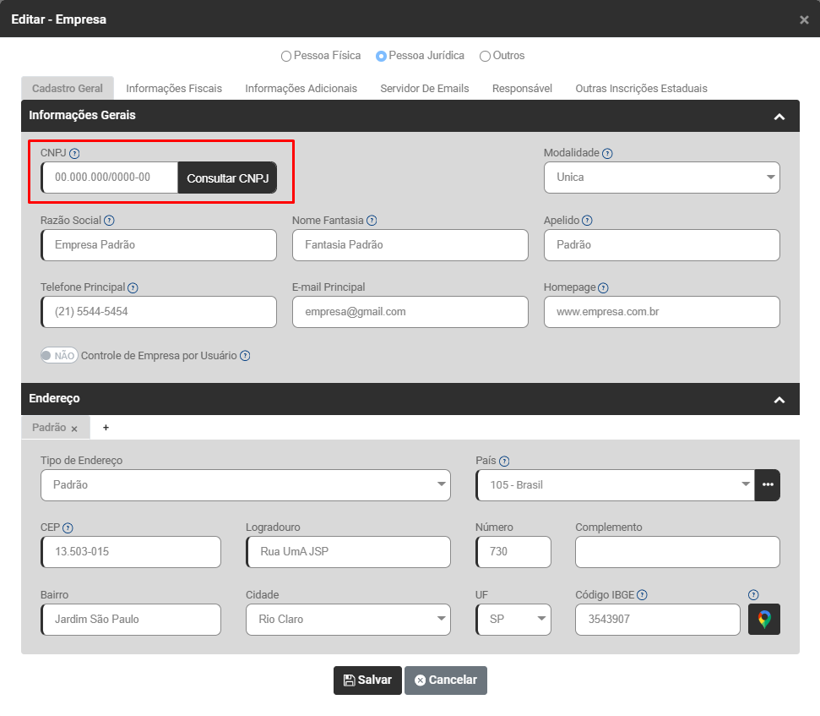Open the Servidor De Emails tab
Image resolution: width=820 pixels, height=716 pixels.
424,89
